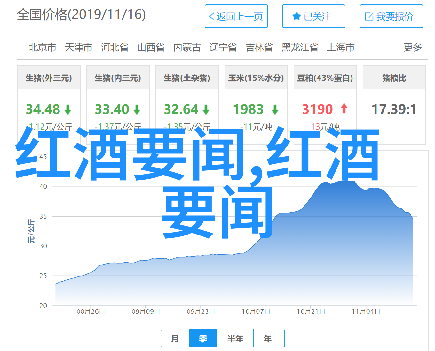Screen dimensions: 435x351
Task: Click the red up arrow beside 3190
Action: click(x=344, y=108)
